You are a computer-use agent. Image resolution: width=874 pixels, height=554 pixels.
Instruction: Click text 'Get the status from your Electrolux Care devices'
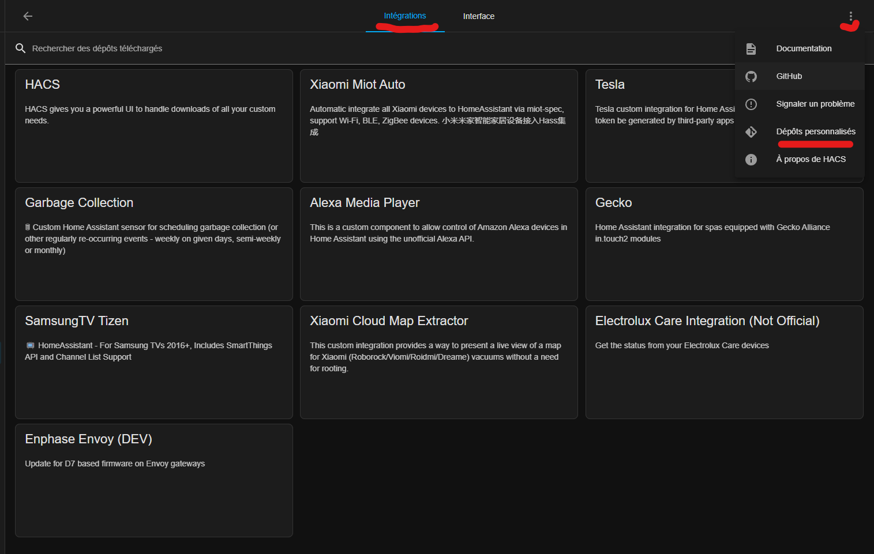[682, 345]
